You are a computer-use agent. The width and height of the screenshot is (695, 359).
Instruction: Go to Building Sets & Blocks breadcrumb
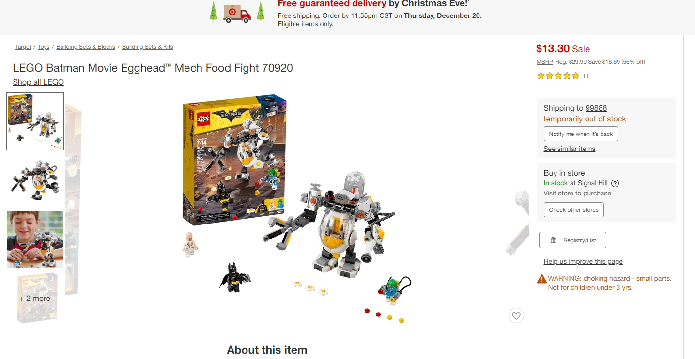(86, 47)
